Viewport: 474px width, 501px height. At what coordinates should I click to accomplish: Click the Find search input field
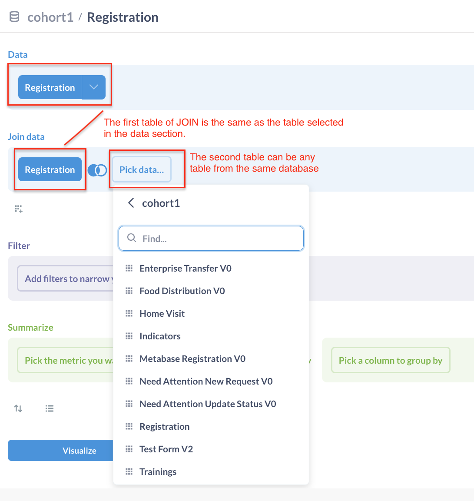pos(211,238)
